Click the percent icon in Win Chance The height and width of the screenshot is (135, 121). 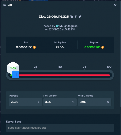108,102
